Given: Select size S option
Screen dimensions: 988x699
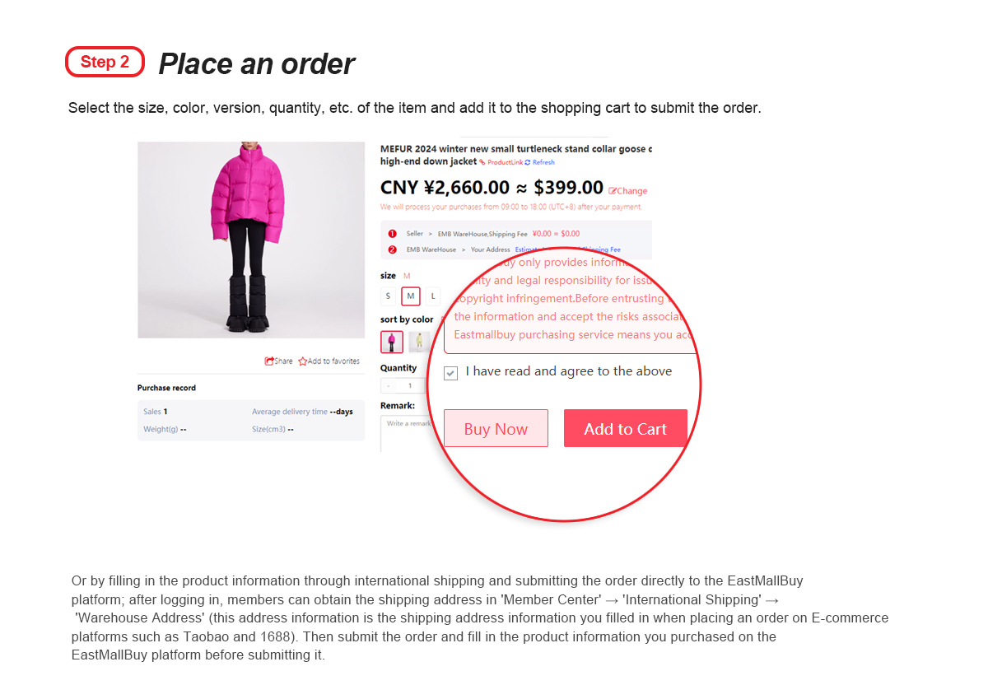Looking at the screenshot, I should coord(389,296).
